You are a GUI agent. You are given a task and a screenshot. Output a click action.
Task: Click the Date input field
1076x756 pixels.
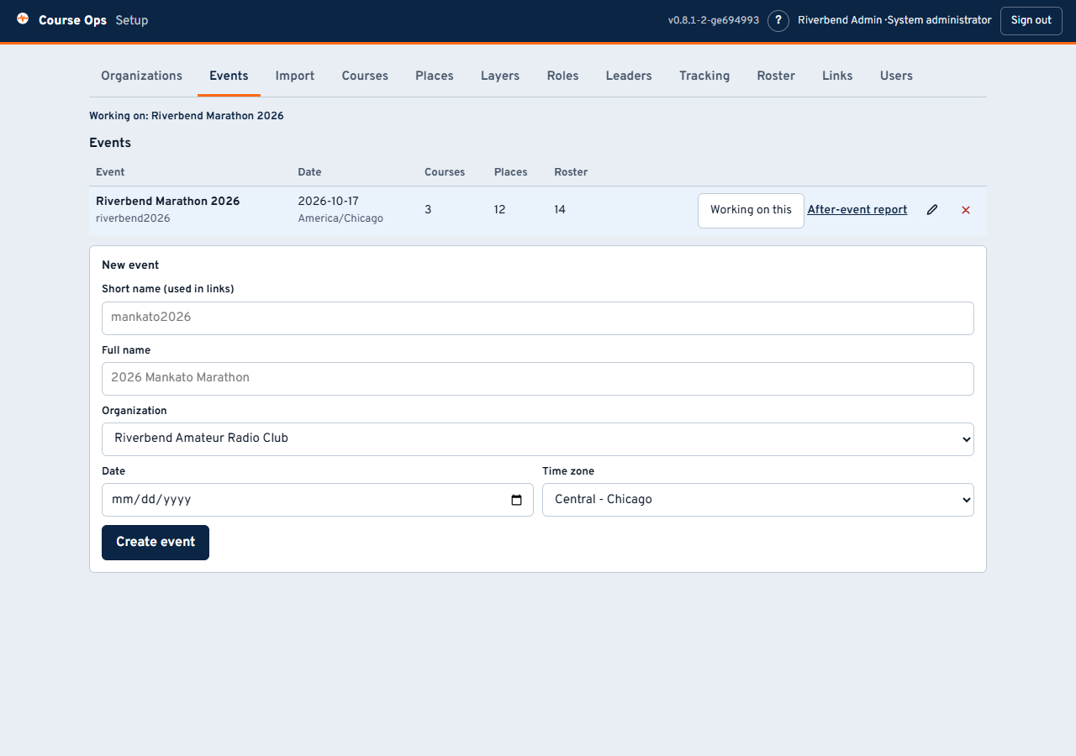[318, 500]
